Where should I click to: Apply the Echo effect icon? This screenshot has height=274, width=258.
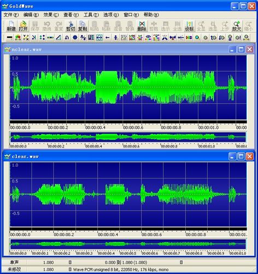pos(34,38)
